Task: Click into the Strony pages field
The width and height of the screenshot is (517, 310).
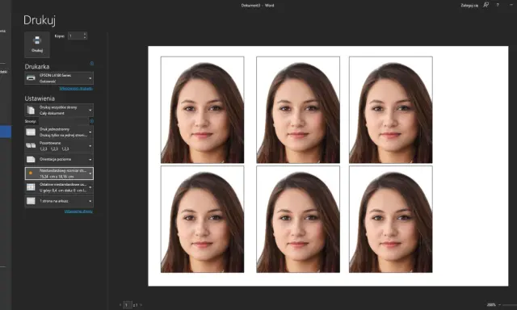Action: click(x=63, y=121)
